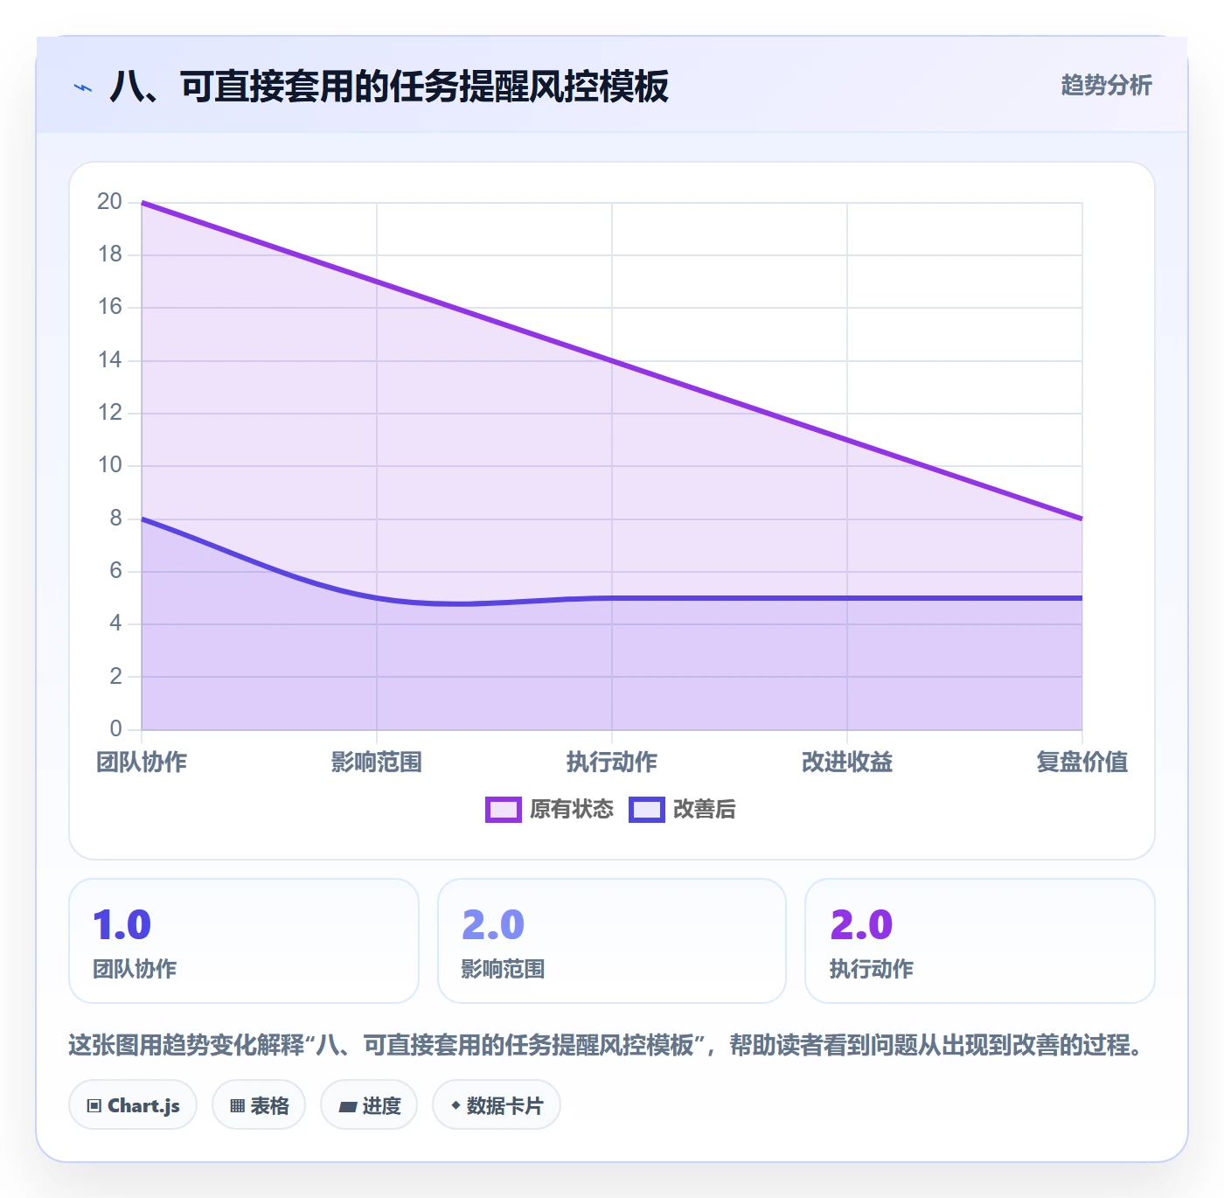This screenshot has width=1224, height=1198.
Task: Click the y-axis value 14
Action: click(x=109, y=360)
